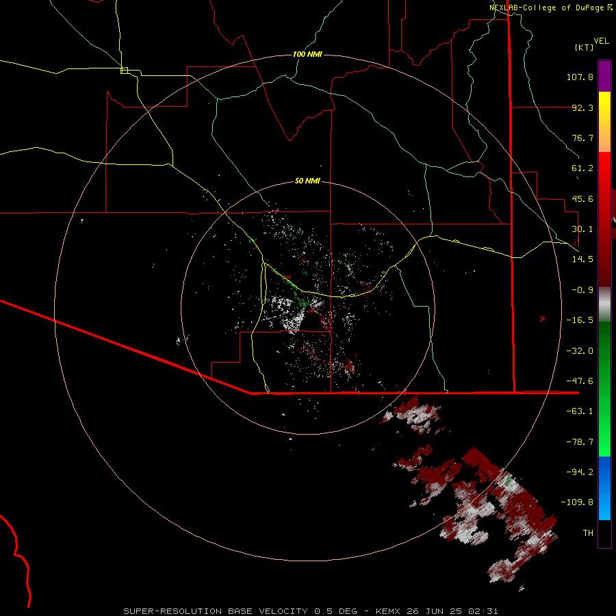Click the VEL legend title

[601, 41]
